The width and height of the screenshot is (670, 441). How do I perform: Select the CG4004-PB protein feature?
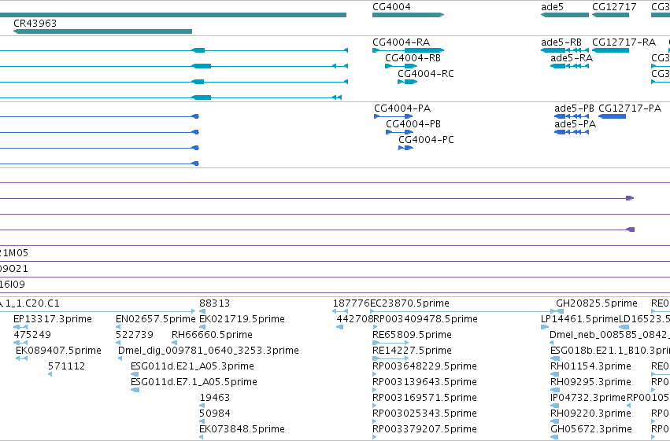(399, 132)
